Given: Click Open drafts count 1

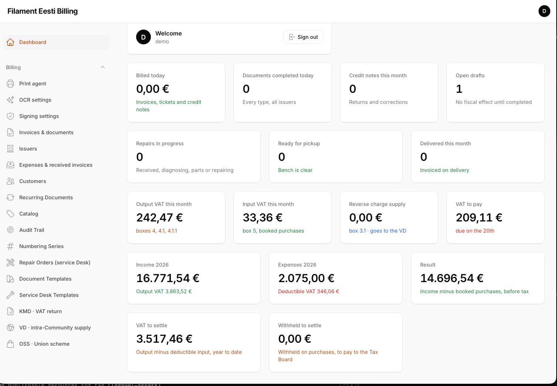Looking at the screenshot, I should point(459,89).
